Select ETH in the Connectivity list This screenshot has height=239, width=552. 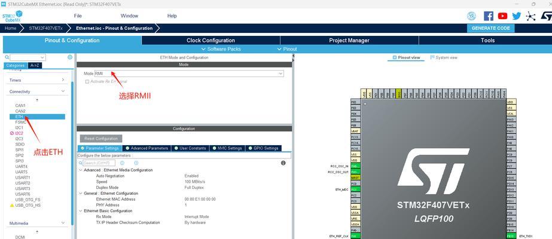coord(37,117)
